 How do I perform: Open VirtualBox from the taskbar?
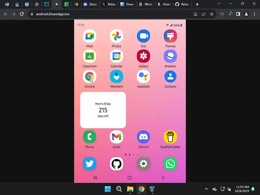point(152,189)
